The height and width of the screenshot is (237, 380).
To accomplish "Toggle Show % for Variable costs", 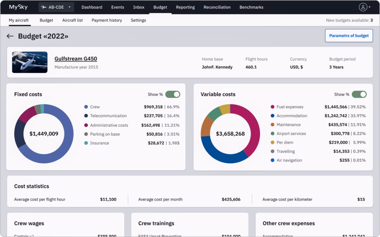I will pos(359,94).
